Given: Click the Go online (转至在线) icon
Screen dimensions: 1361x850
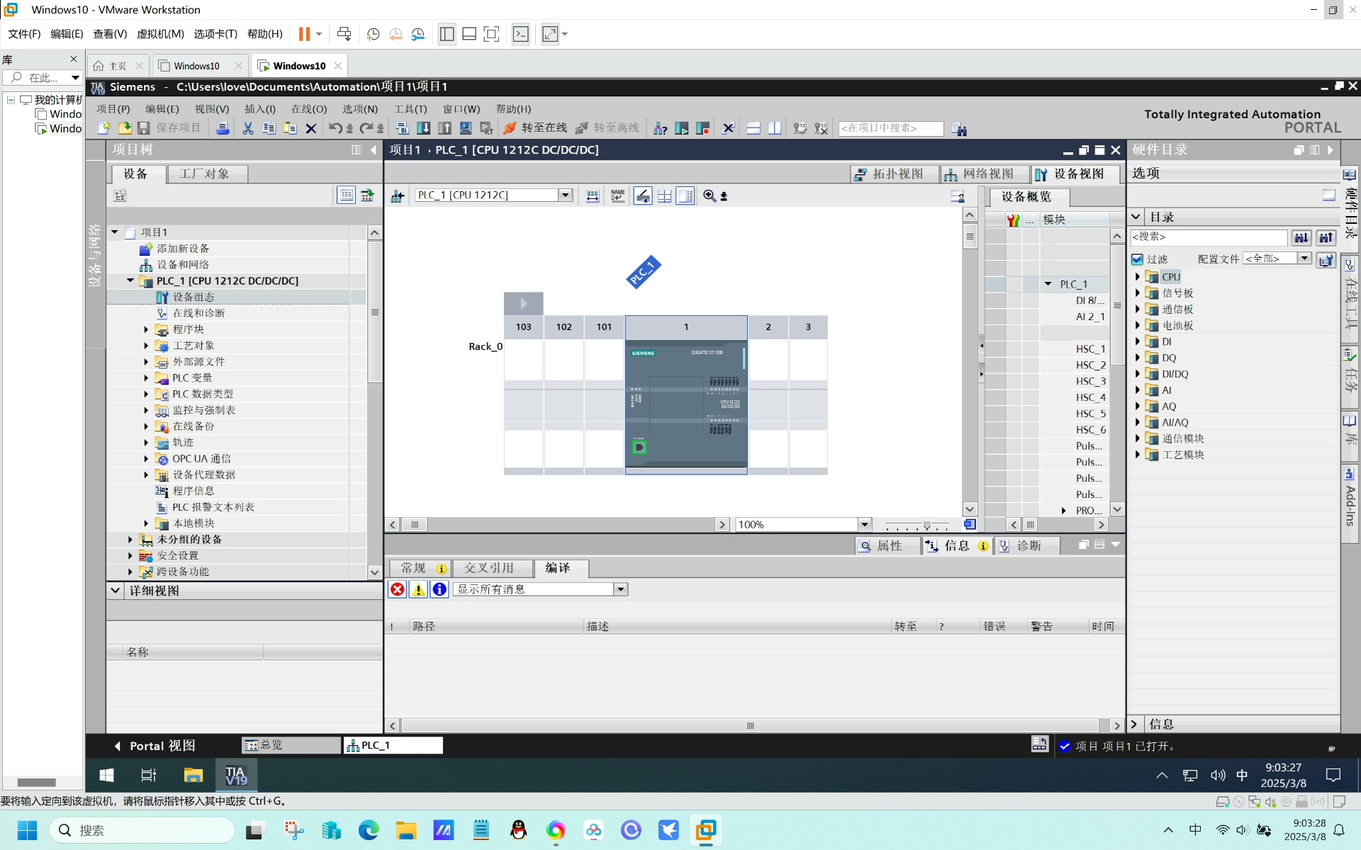Looking at the screenshot, I should point(509,128).
